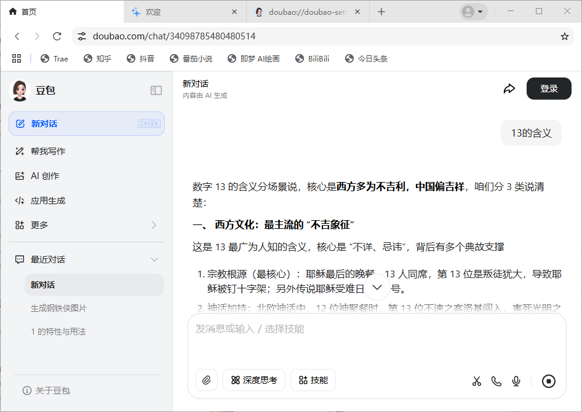Start 新对话 from sidebar button
The image size is (582, 412).
pyautogui.click(x=87, y=124)
